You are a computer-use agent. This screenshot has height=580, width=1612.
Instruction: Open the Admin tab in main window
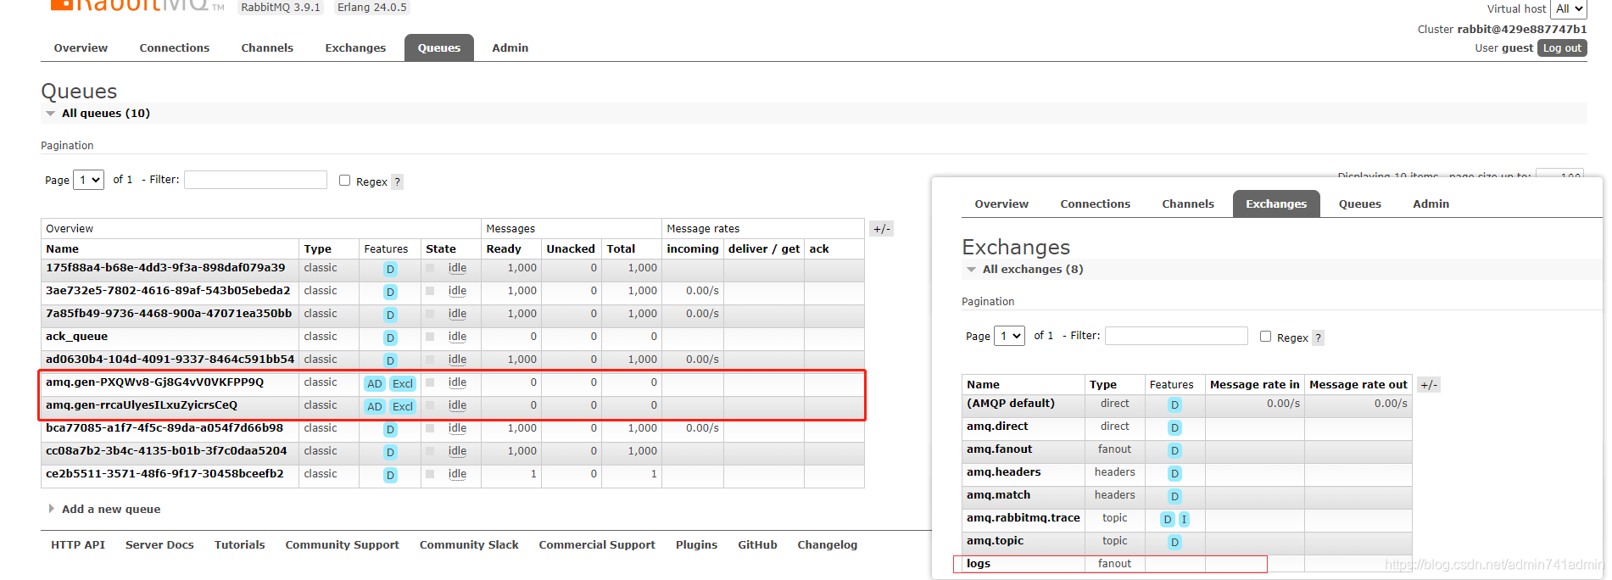click(x=510, y=48)
